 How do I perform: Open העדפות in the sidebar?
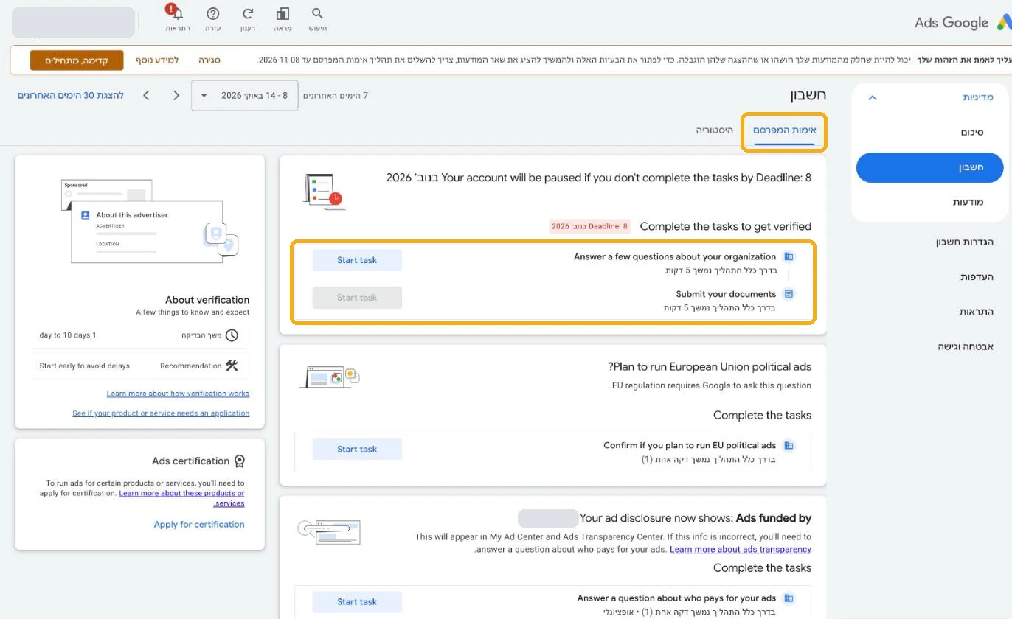(x=977, y=276)
